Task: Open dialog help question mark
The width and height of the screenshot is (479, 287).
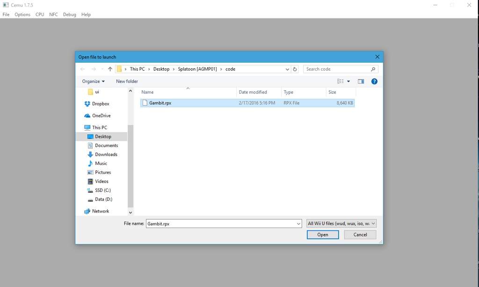Action: tap(374, 81)
